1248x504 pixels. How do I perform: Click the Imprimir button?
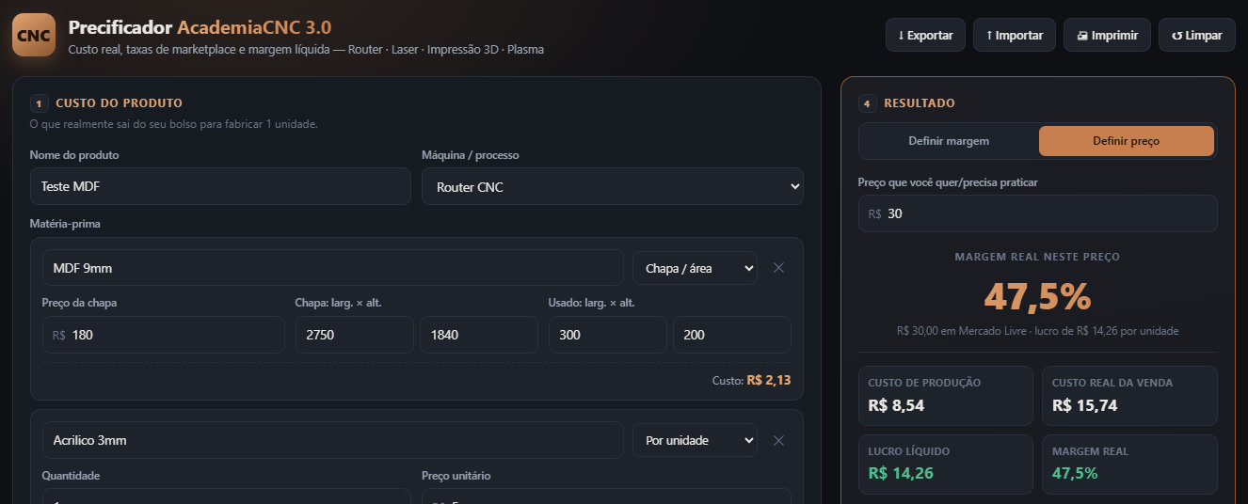[x=1107, y=35]
